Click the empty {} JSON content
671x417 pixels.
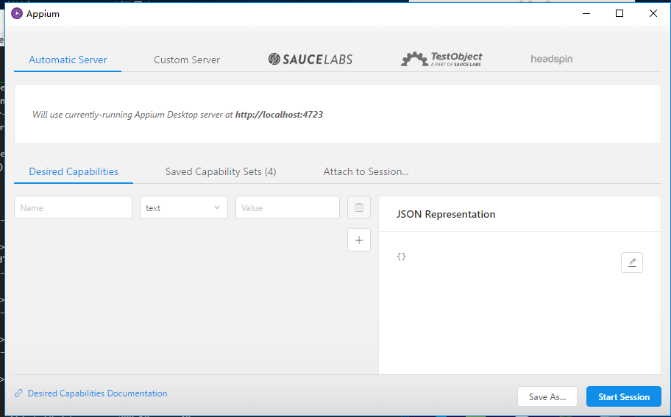tap(401, 257)
